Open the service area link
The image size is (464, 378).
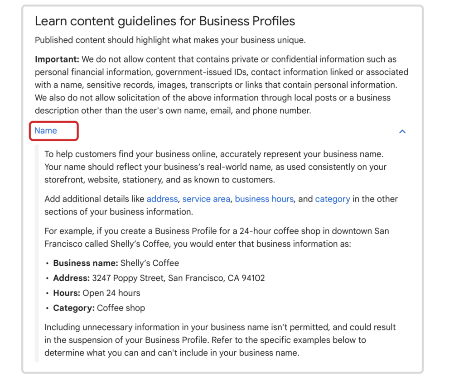click(x=206, y=199)
